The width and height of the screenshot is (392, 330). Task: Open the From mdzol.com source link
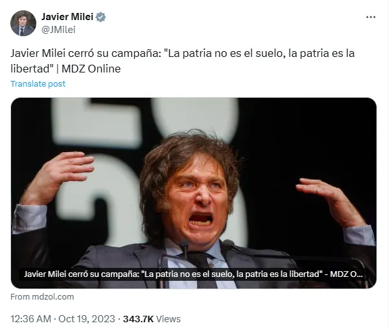(x=42, y=297)
